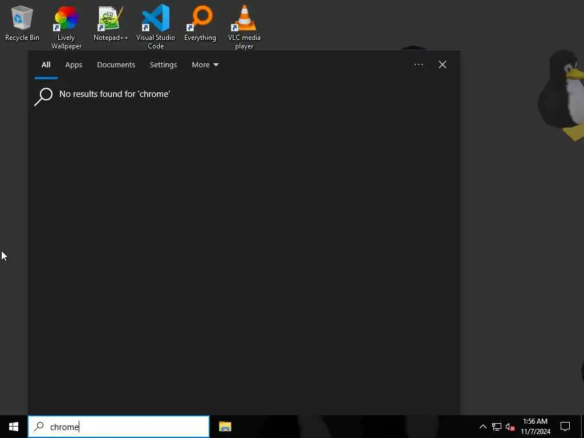Expand the More filter dropdown
The image size is (584, 438).
pyautogui.click(x=205, y=65)
